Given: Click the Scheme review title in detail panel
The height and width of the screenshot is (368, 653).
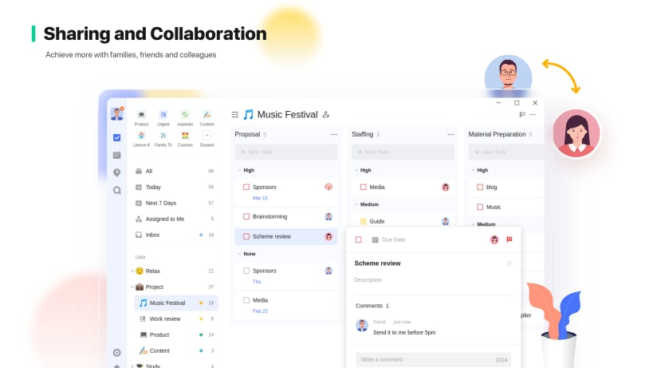Looking at the screenshot, I should pos(377,263).
